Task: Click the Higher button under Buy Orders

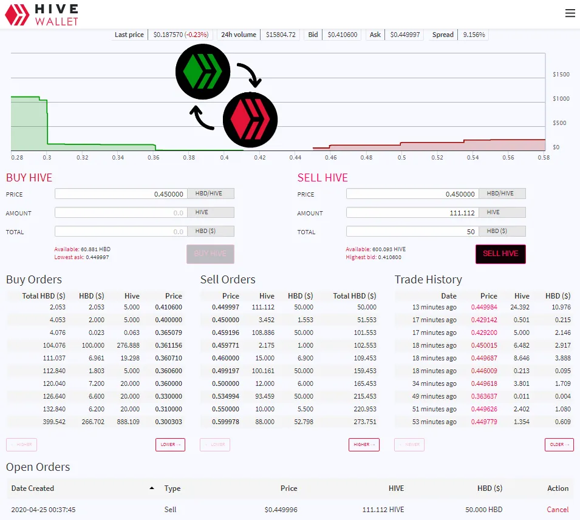Action: [x=21, y=445]
